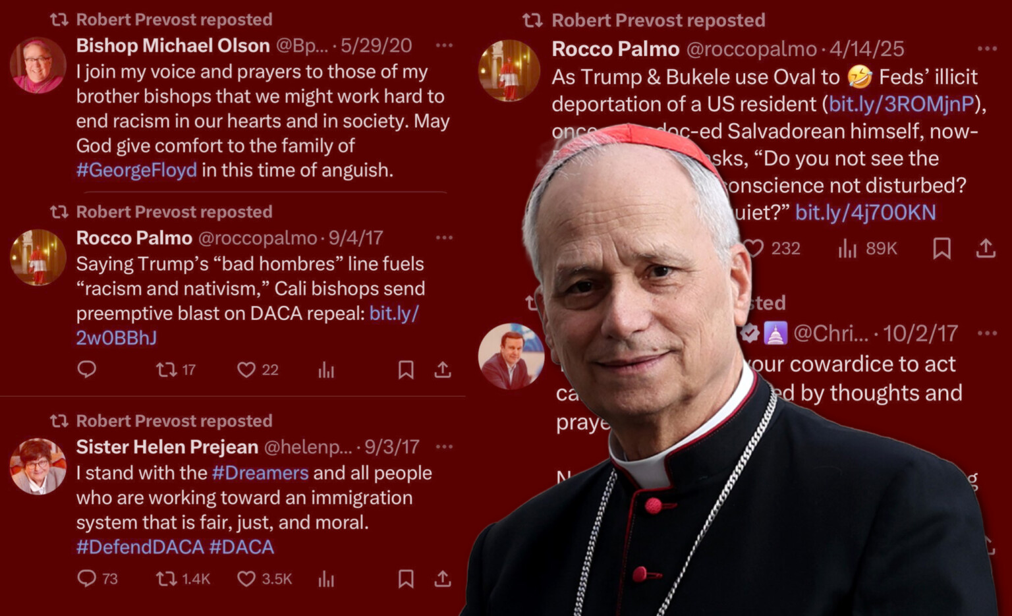The height and width of the screenshot is (616, 1012).
Task: Share Rocco Palmo's 9/4/17 tweet
Action: coord(443,370)
